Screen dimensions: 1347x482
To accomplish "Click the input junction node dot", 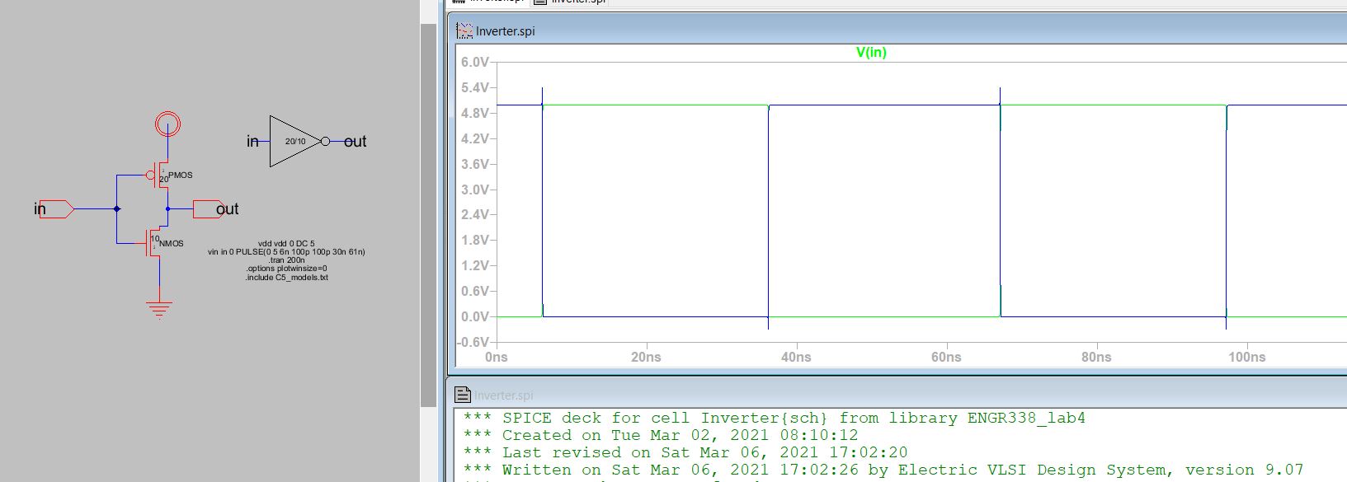I will pyautogui.click(x=116, y=209).
